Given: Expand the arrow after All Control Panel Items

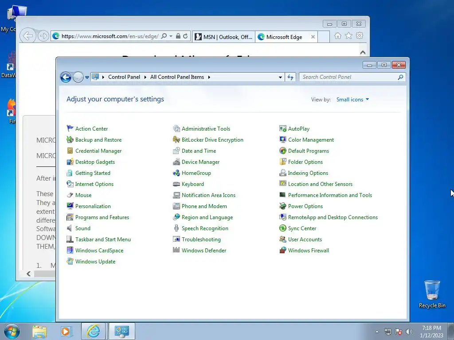Looking at the screenshot, I should (x=209, y=77).
